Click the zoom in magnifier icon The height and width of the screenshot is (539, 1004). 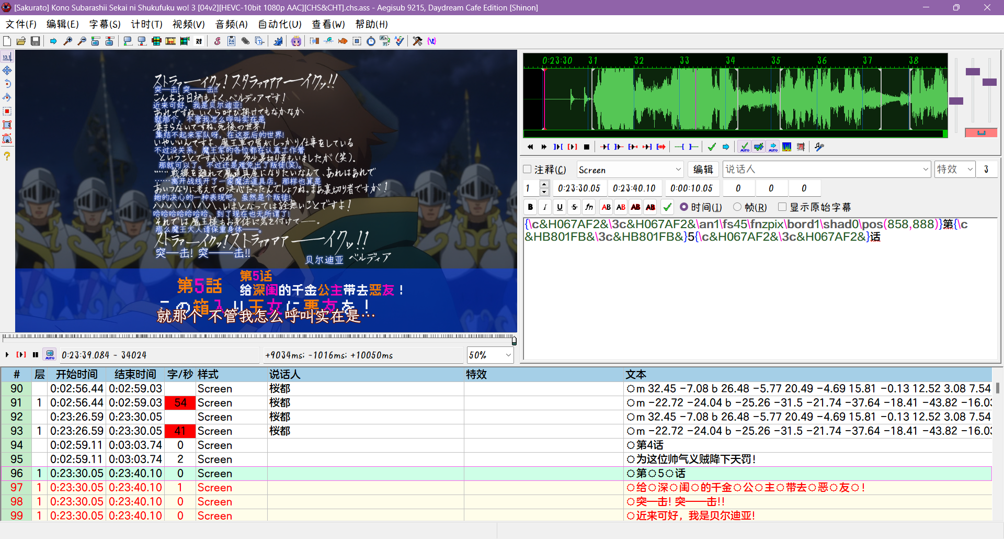67,41
